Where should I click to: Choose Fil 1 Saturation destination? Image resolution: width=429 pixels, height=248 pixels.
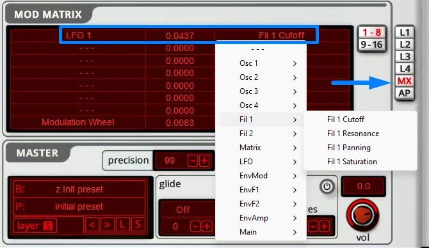[x=360, y=162]
